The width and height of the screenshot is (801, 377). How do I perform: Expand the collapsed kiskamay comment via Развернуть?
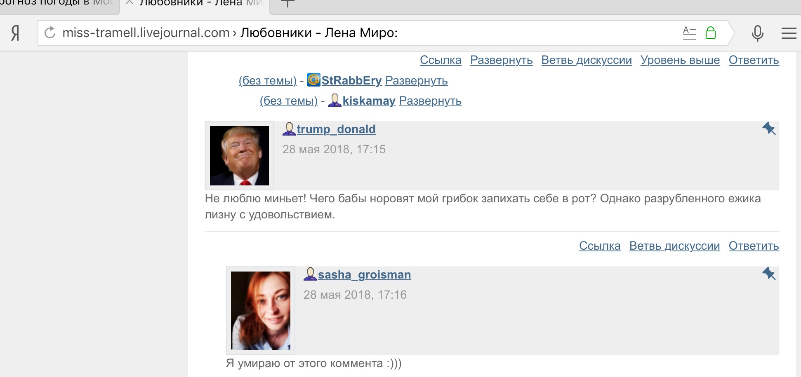click(430, 101)
